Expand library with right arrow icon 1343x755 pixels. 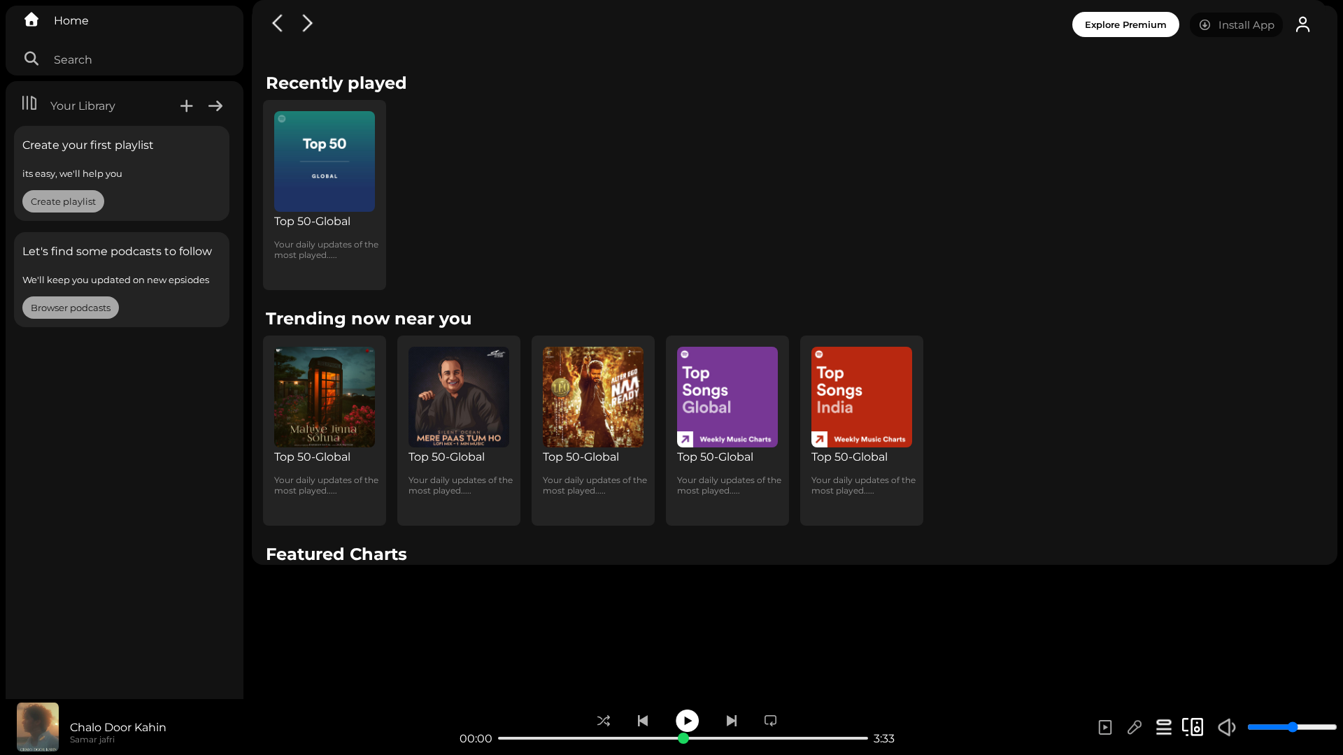(x=215, y=106)
